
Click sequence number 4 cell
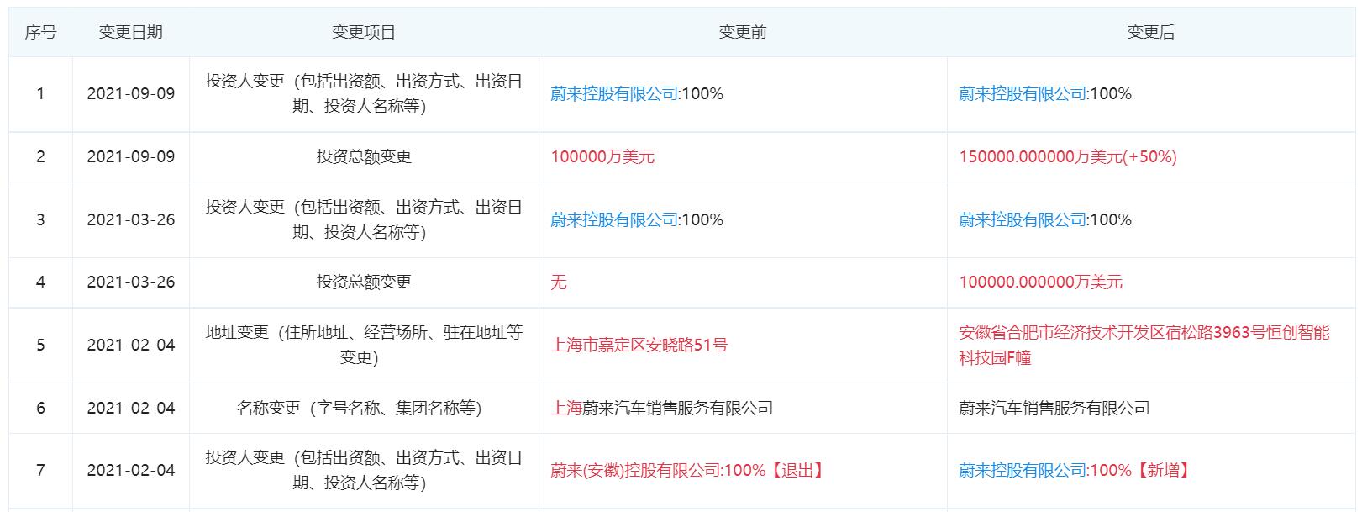click(x=40, y=282)
